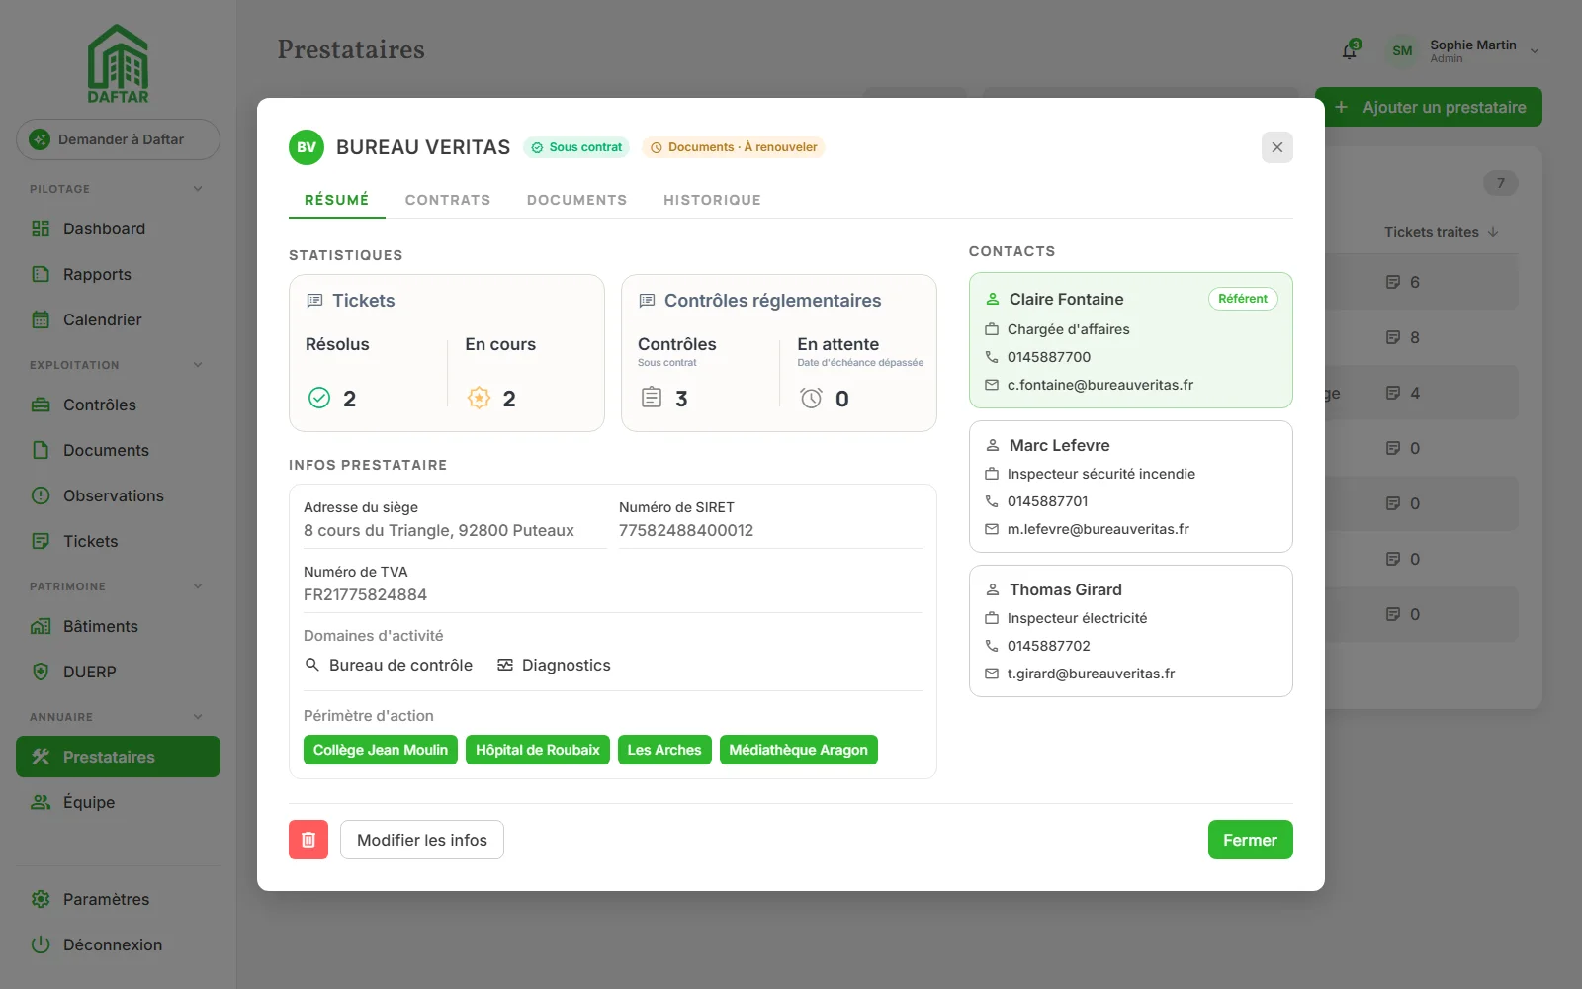Click the Médiathèque Aragon tag
Screen dimensions: 1582x989
[x=799, y=750]
